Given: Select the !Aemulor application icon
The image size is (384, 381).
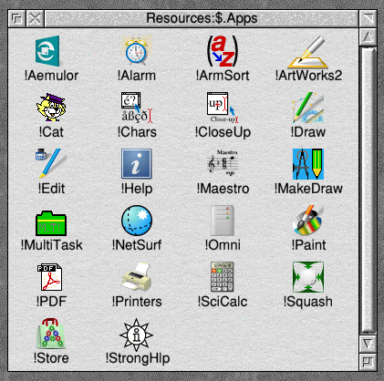Looking at the screenshot, I should click(x=47, y=51).
